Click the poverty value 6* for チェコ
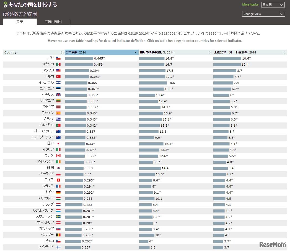The image size is (290, 251). pyautogui.click(x=151, y=241)
